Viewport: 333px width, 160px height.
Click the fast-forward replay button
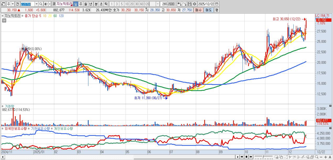click(251, 157)
